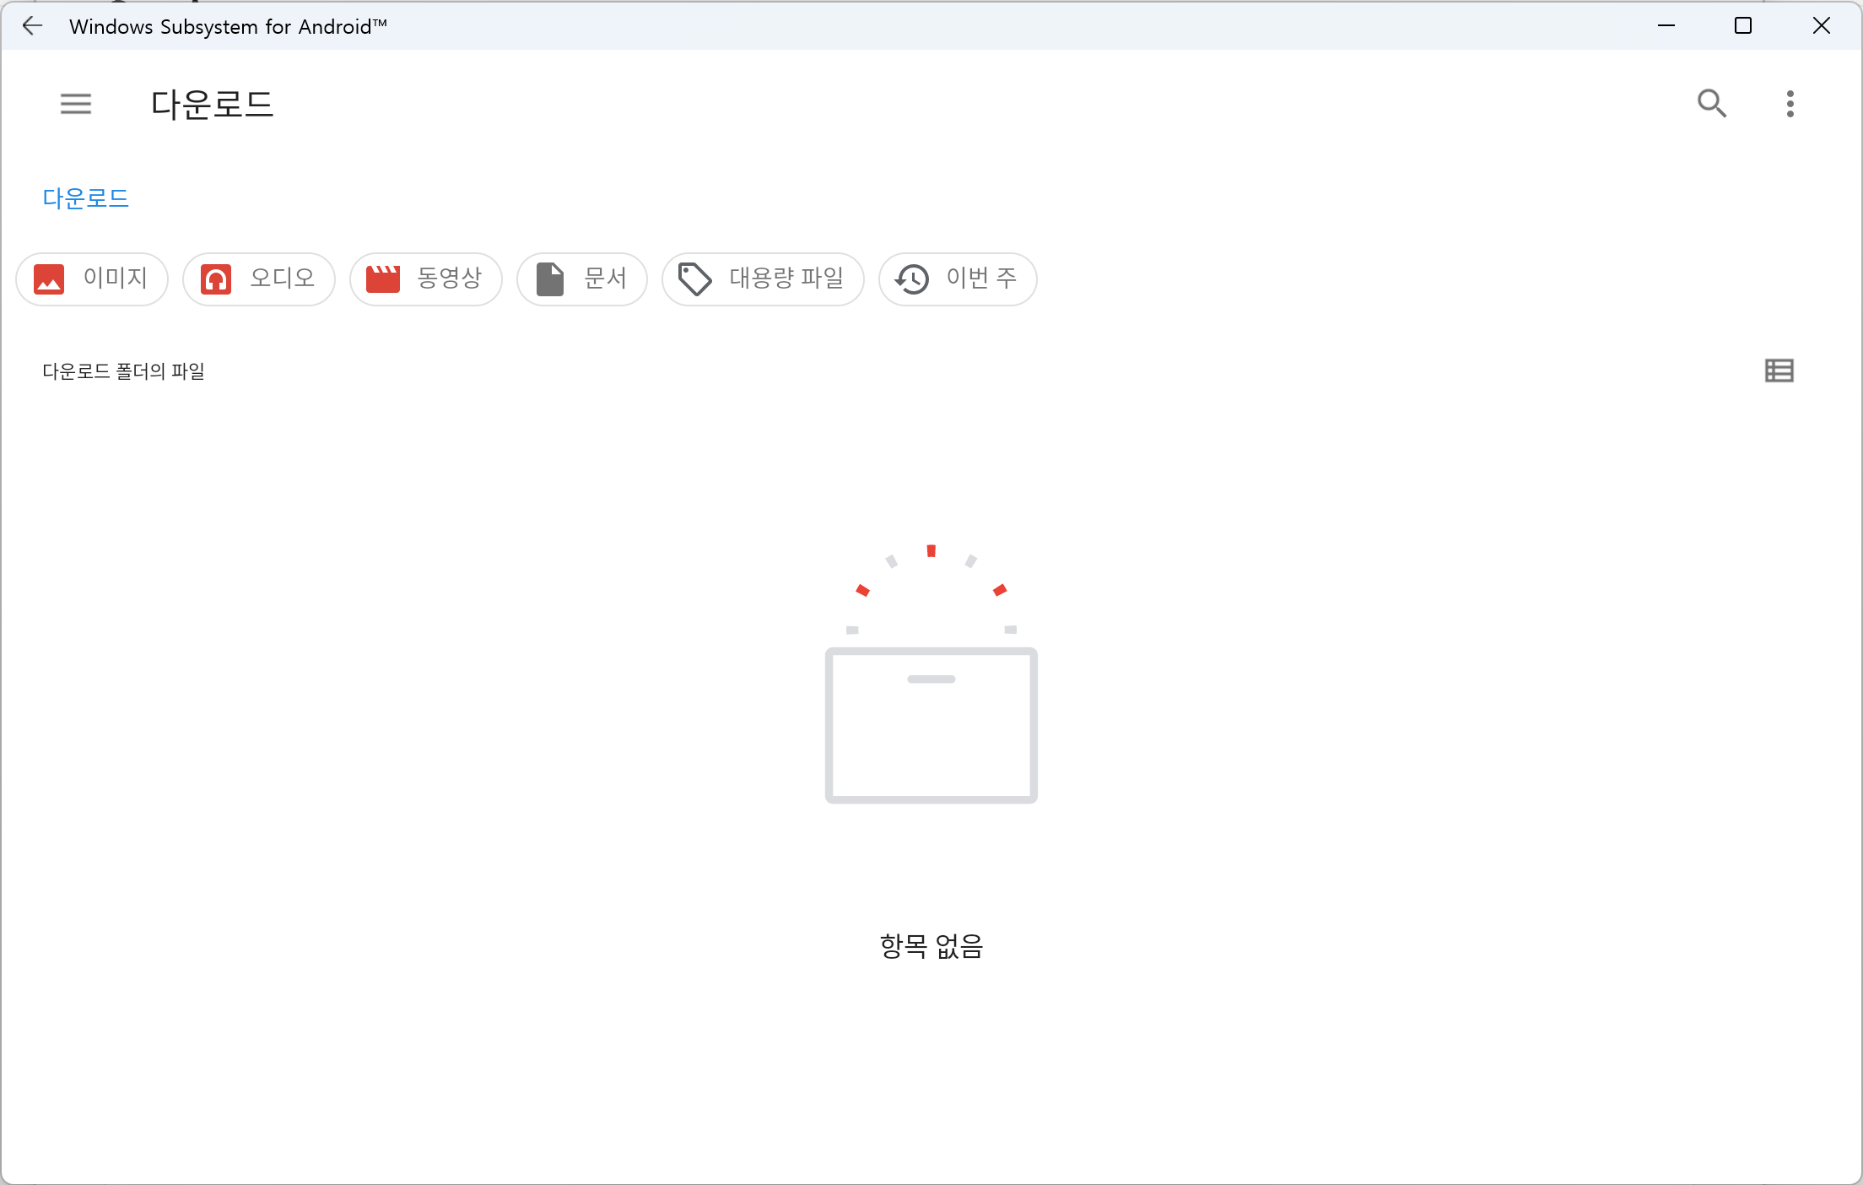Screen dimensions: 1863x1185
Task: Click the tag icon for large files
Action: pyautogui.click(x=695, y=279)
